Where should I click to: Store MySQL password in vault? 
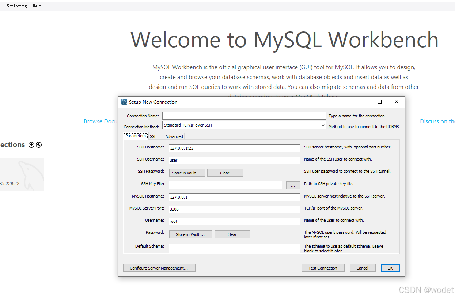pyautogui.click(x=190, y=234)
